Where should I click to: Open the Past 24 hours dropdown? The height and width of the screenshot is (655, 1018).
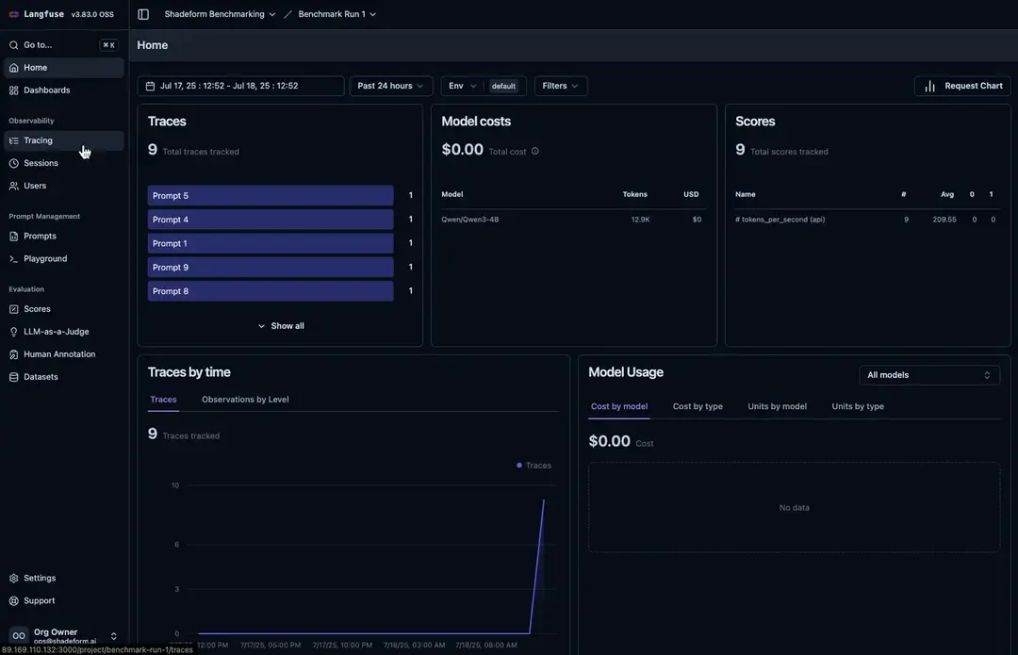390,86
